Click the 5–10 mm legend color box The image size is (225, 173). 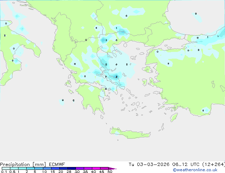coord(39,168)
